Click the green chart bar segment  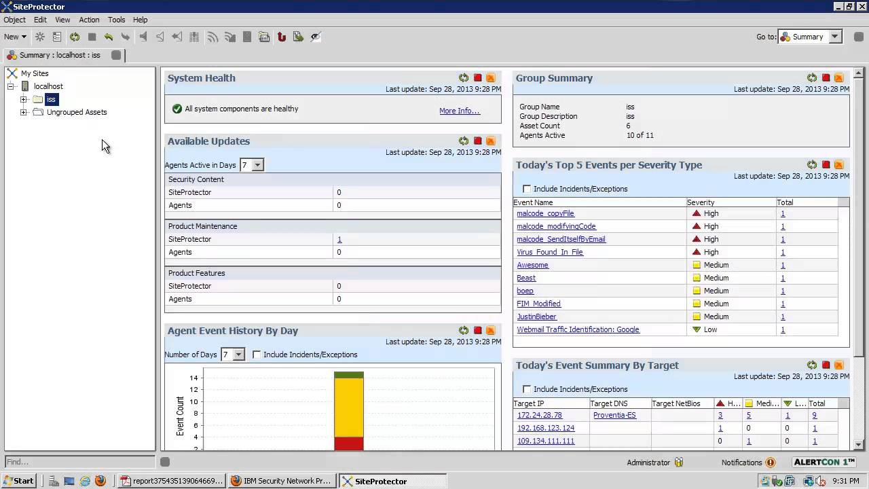(x=349, y=375)
